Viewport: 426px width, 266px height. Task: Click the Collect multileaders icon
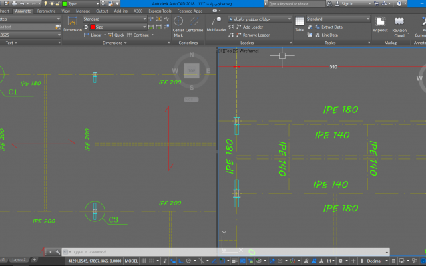(231, 35)
